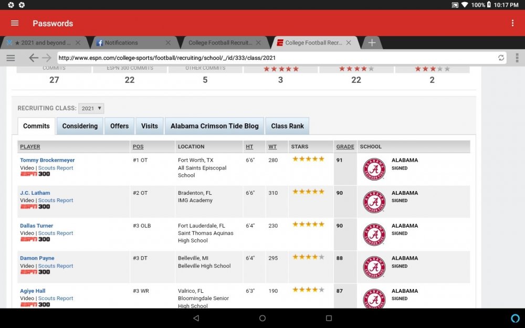Tap the Android Back navigation button

click(x=196, y=318)
